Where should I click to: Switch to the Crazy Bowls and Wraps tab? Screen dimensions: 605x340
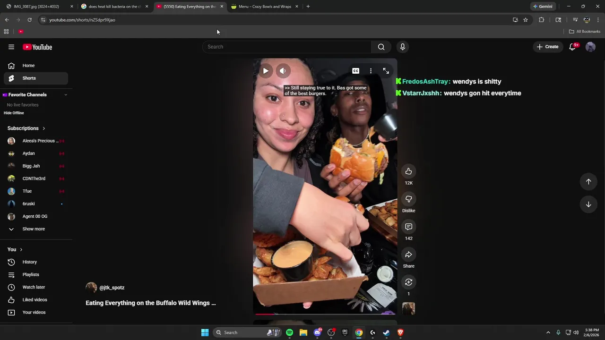(x=265, y=7)
